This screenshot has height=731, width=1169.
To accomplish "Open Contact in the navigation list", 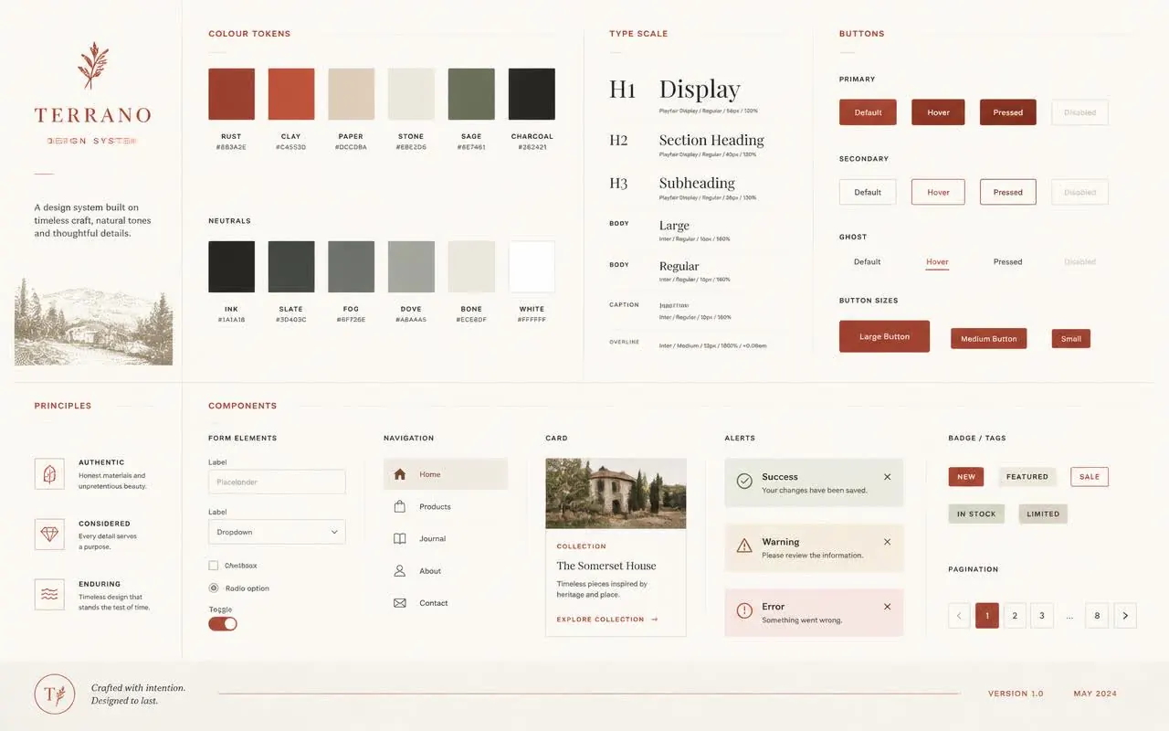I will (x=446, y=603).
